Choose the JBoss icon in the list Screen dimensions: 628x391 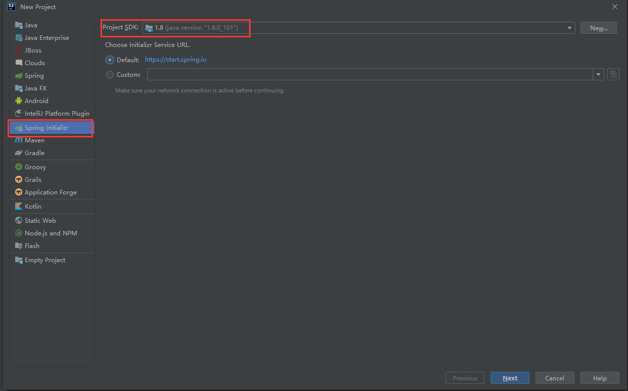[x=19, y=51]
